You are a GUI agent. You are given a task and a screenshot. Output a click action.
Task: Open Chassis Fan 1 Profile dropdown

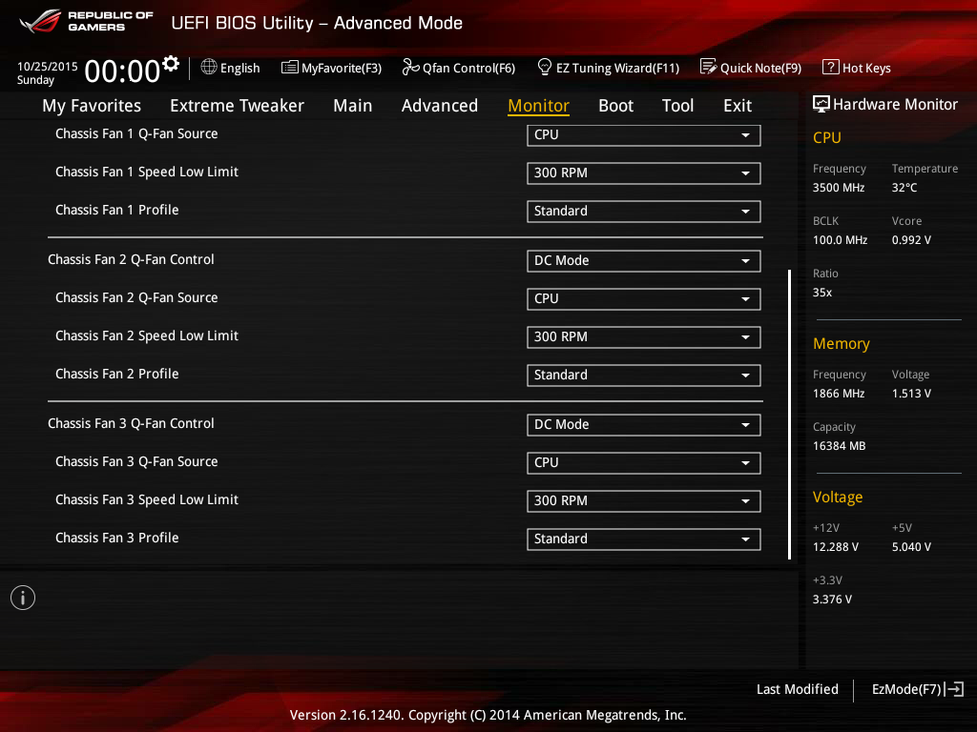[x=644, y=211]
